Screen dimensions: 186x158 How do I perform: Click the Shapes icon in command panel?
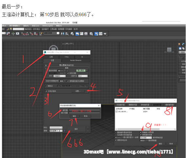point(183,48)
